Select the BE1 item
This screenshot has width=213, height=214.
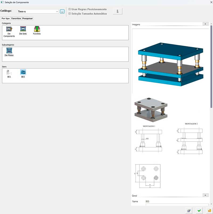[9, 72]
